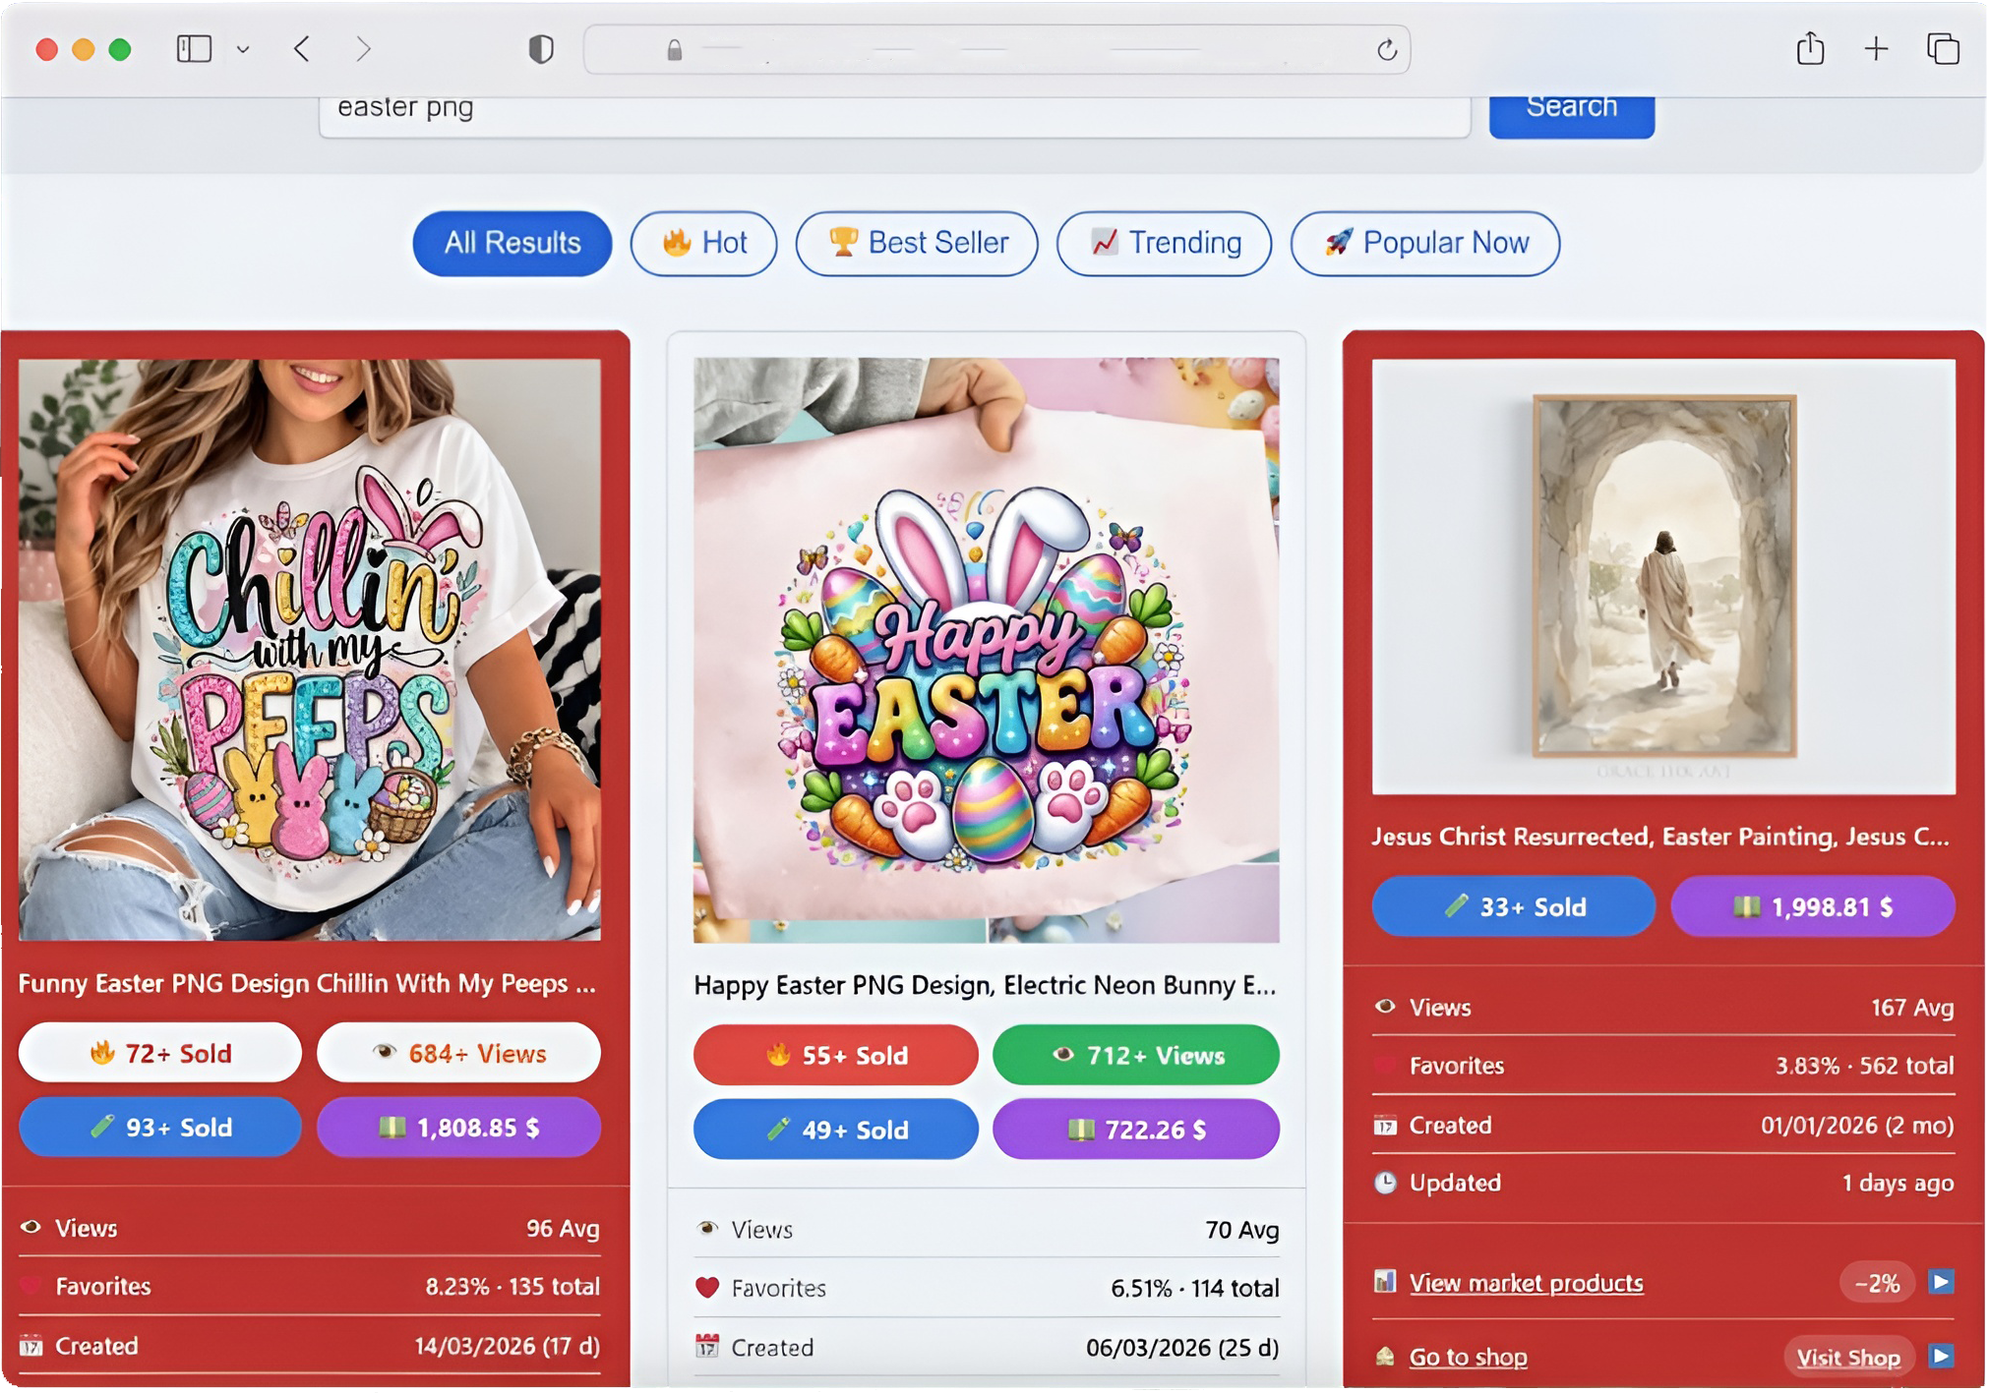Click the View market products link

click(1526, 1283)
